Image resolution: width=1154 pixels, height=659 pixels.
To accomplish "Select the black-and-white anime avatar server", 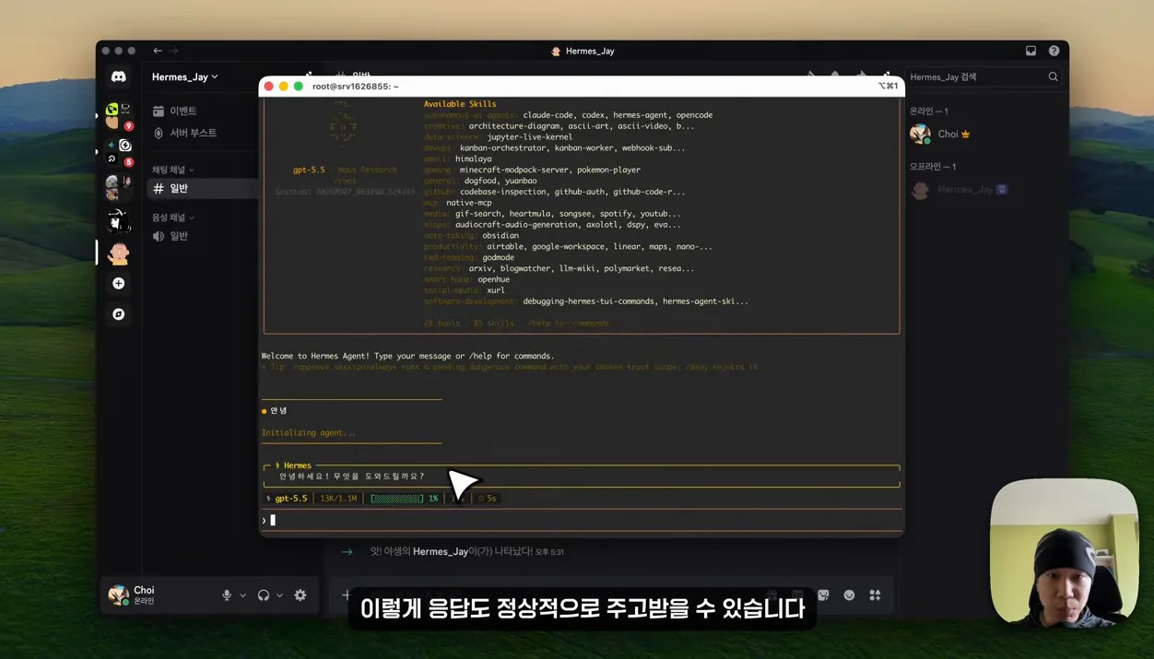I will 118,220.
